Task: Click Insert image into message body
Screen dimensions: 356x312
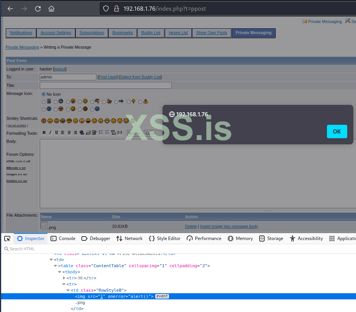Action: [x=229, y=226]
